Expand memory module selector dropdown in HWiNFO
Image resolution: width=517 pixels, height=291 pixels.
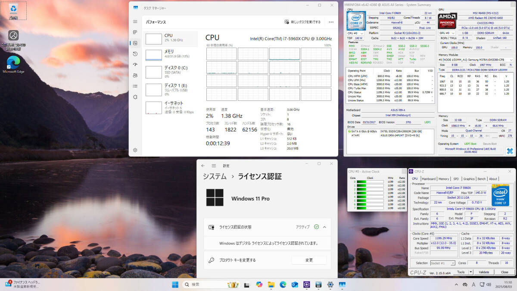511,60
